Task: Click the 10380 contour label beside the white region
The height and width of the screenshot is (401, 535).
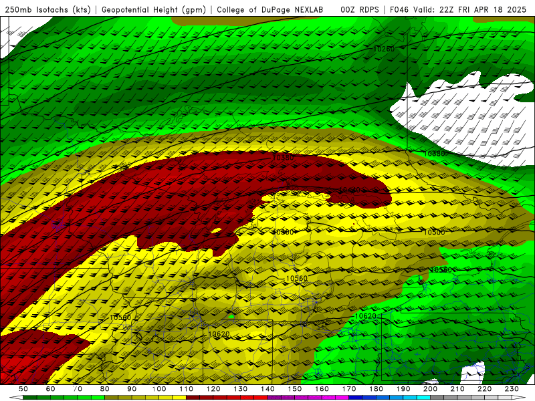Action: coord(434,154)
